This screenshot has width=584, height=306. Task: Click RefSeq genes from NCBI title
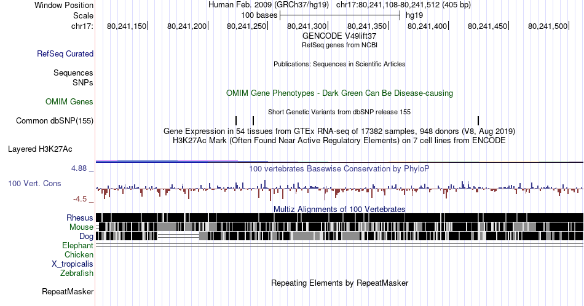tap(339, 45)
